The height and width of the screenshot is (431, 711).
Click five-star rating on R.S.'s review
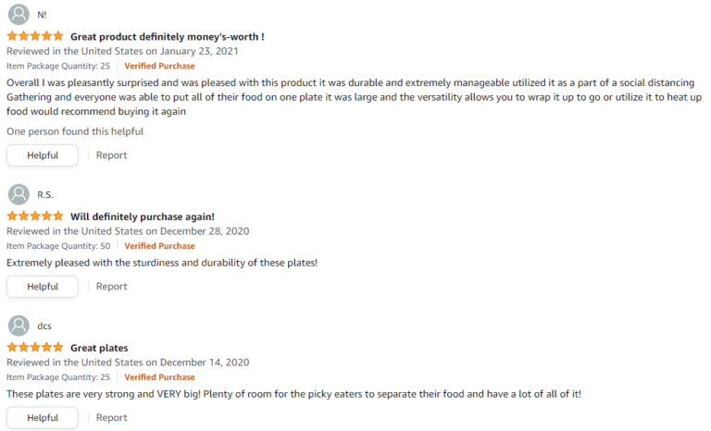pyautogui.click(x=35, y=216)
